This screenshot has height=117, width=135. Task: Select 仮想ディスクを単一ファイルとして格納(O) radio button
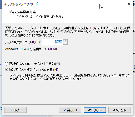tap(7, 64)
